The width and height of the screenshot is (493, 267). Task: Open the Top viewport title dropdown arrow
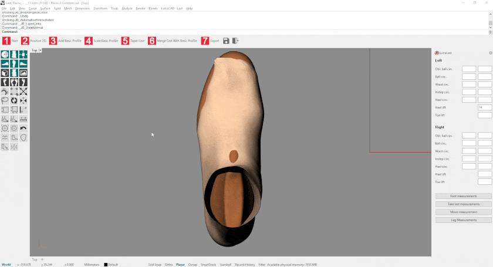[40, 50]
